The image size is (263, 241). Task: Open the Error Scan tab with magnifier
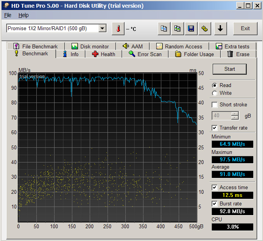pos(145,54)
